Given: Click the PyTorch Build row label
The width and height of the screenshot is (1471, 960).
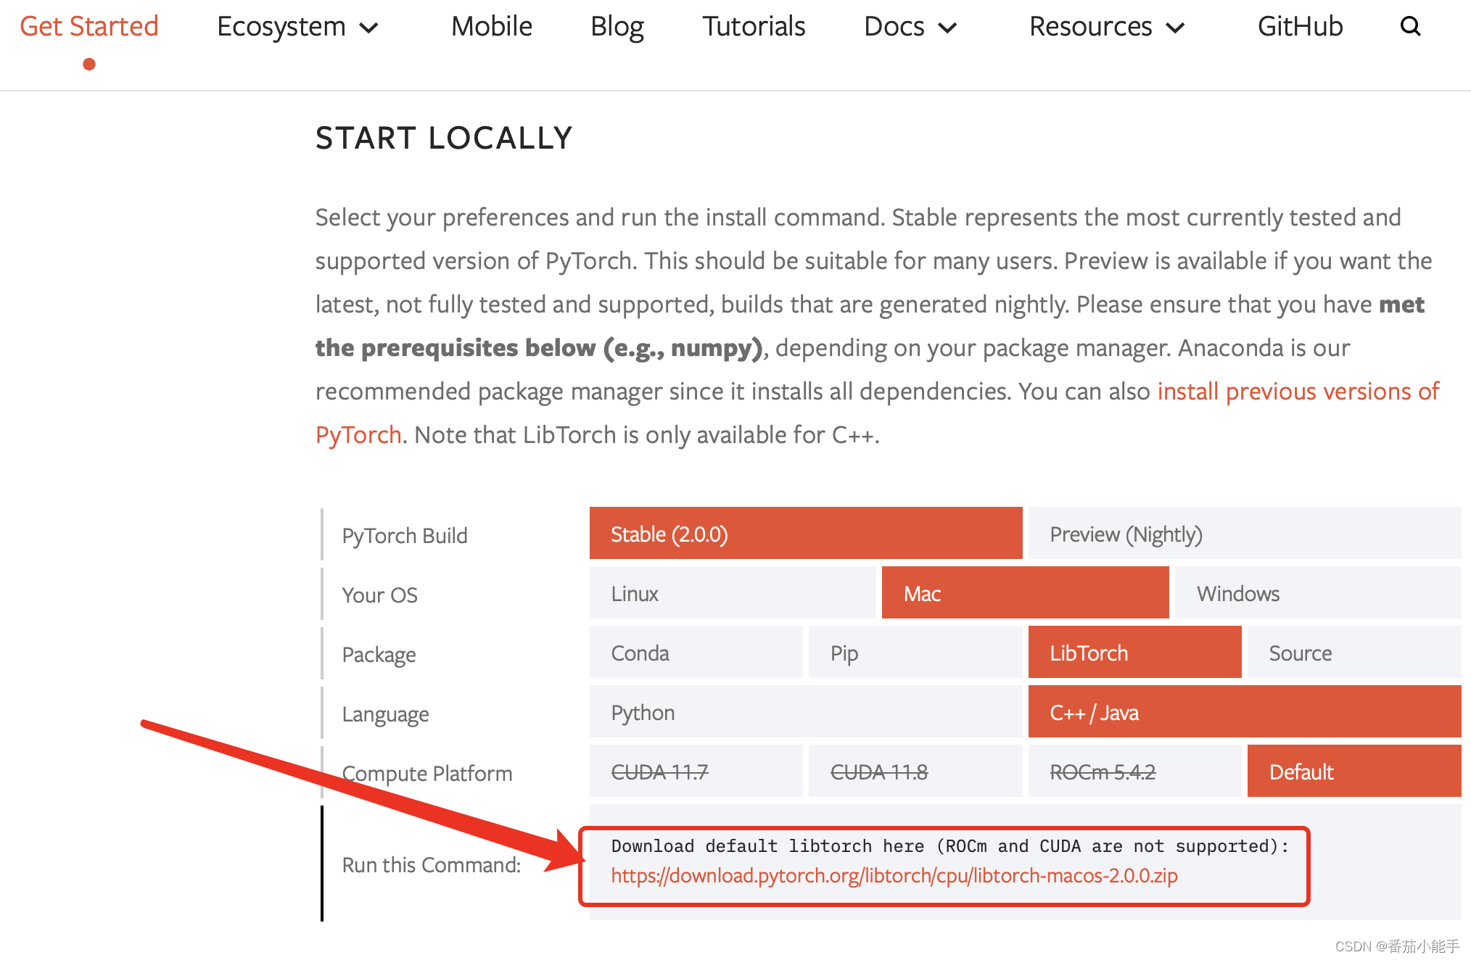Looking at the screenshot, I should point(405,536).
